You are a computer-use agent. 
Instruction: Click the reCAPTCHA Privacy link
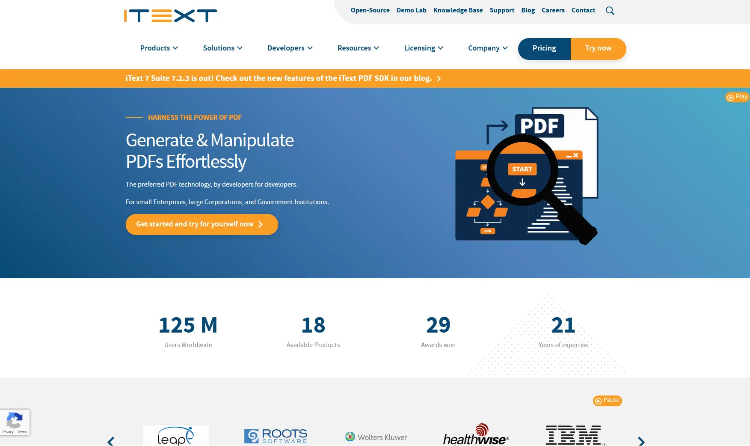(8, 432)
